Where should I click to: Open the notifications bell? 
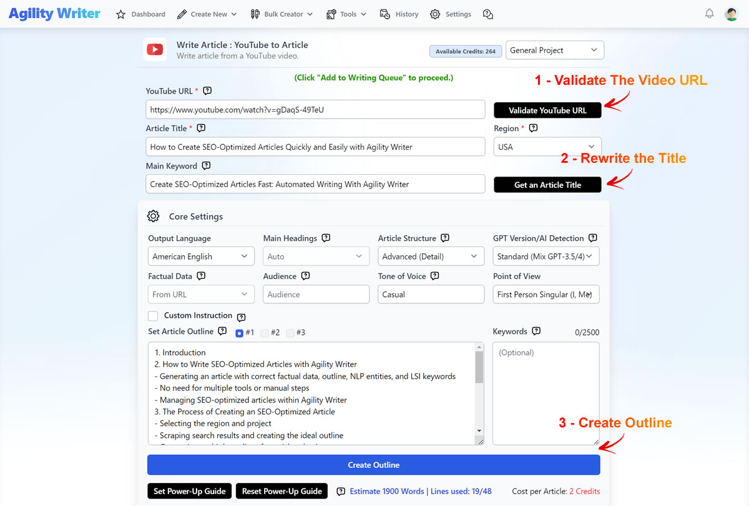pos(710,14)
